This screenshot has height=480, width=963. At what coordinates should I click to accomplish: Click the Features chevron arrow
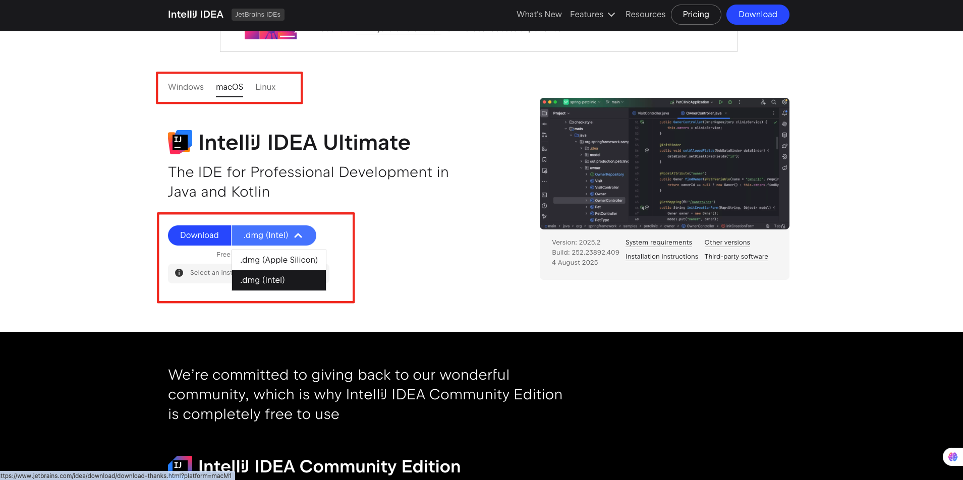coord(611,15)
